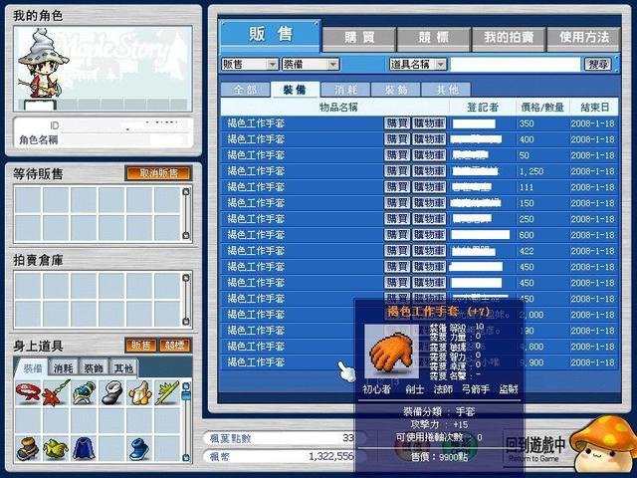Screen dimensions: 637x478
Task: Click 拍賣倉庫 list scroll-down arrow
Action: tap(186, 321)
